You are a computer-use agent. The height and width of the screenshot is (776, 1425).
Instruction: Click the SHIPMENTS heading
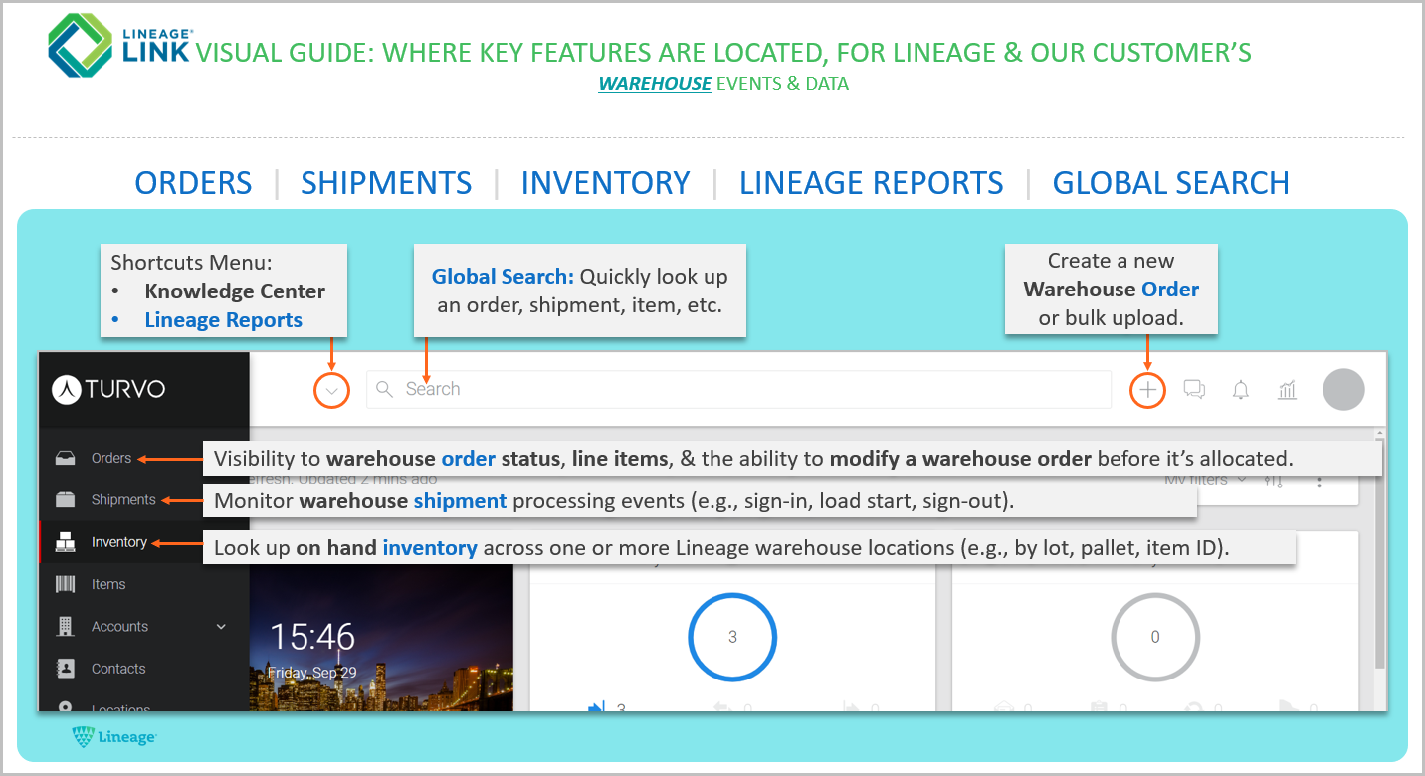[386, 183]
